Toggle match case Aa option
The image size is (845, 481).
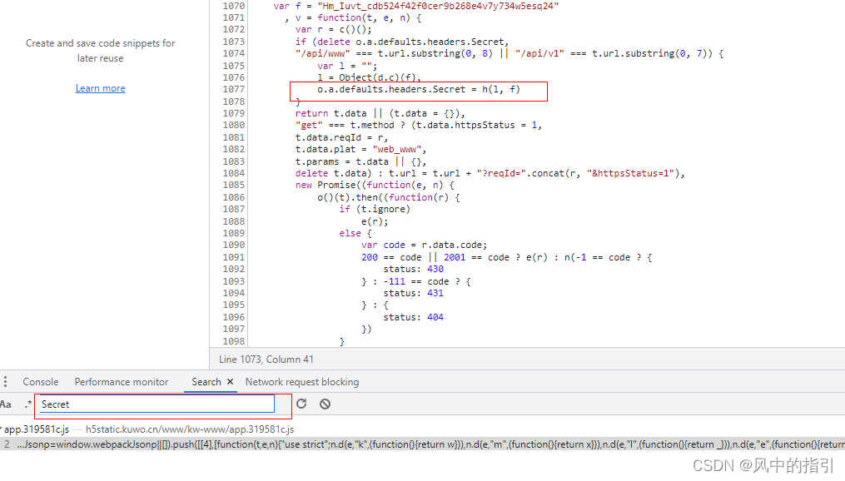click(5, 404)
